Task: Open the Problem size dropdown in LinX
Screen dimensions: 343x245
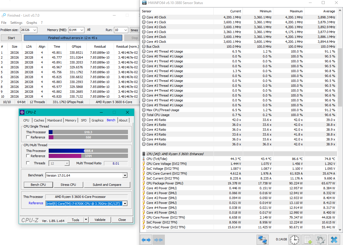Action: [x=34, y=30]
